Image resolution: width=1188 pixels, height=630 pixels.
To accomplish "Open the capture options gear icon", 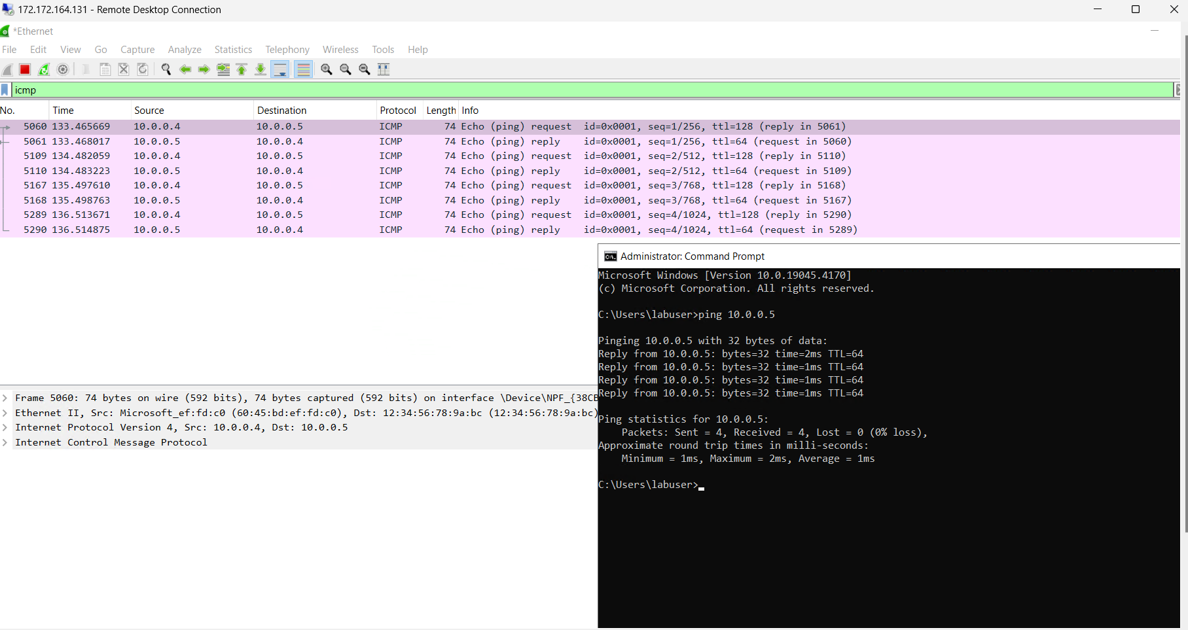I will (63, 69).
